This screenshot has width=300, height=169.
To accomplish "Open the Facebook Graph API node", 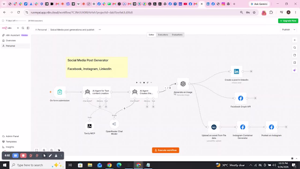I will [x=240, y=98].
